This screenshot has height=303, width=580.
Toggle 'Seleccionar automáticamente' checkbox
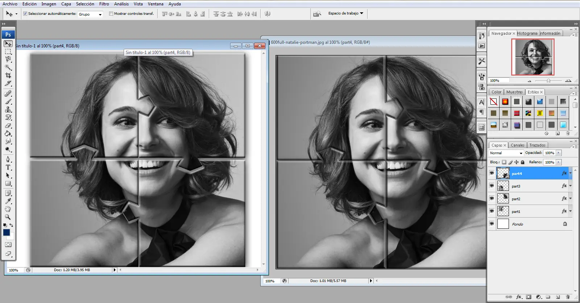(x=25, y=14)
